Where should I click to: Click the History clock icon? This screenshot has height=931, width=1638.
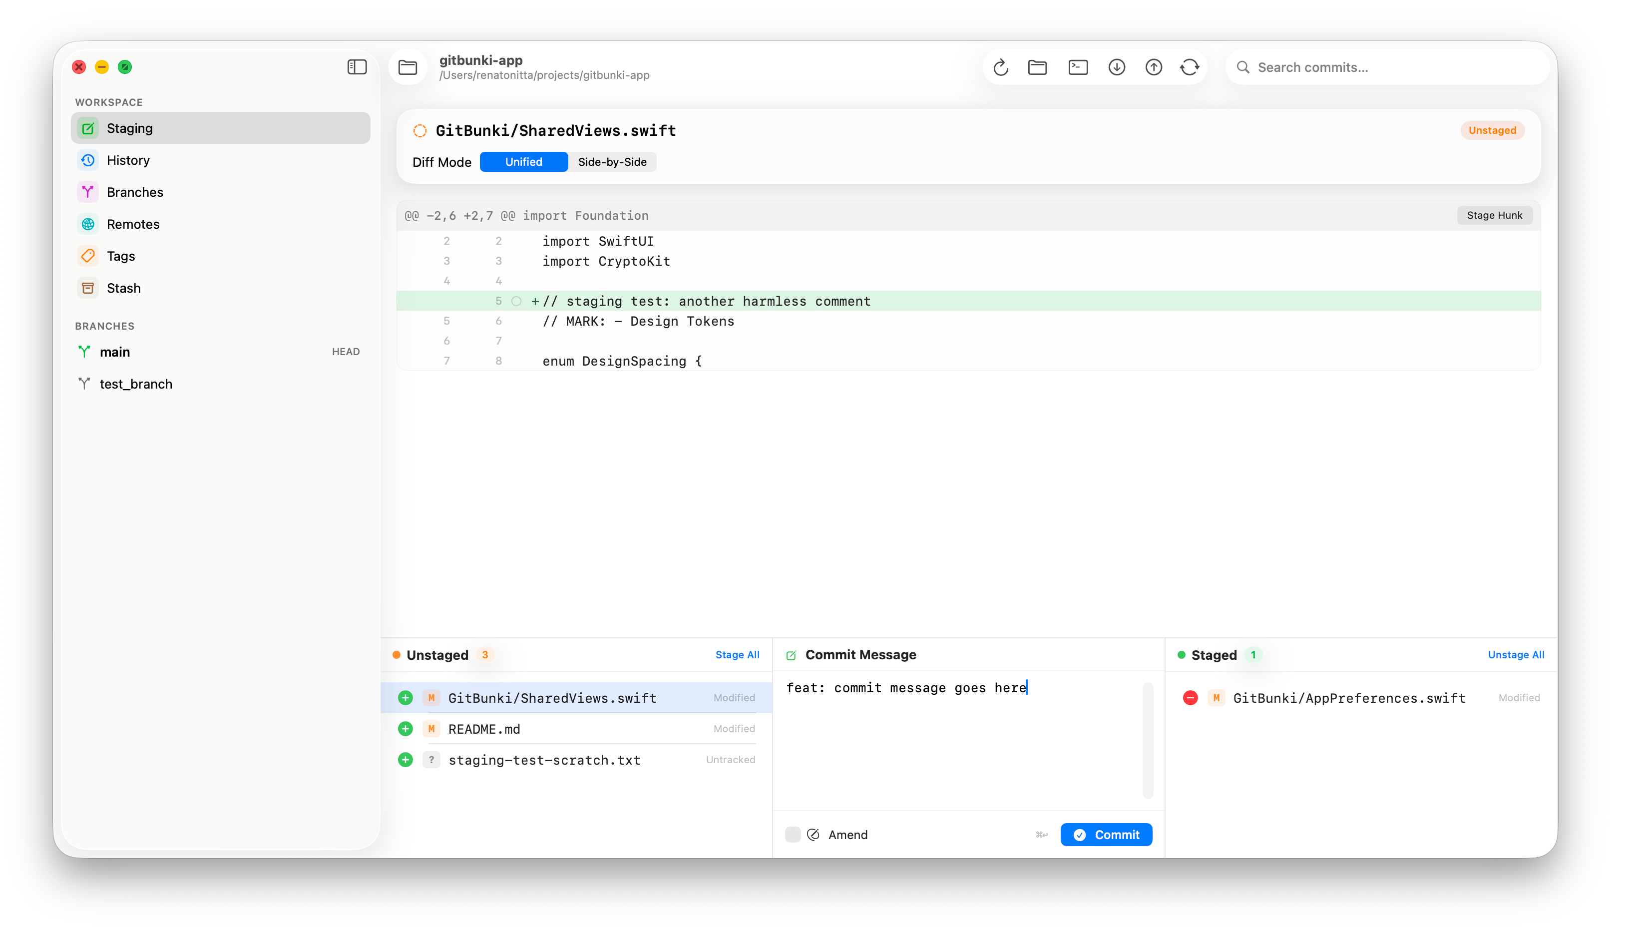click(88, 160)
